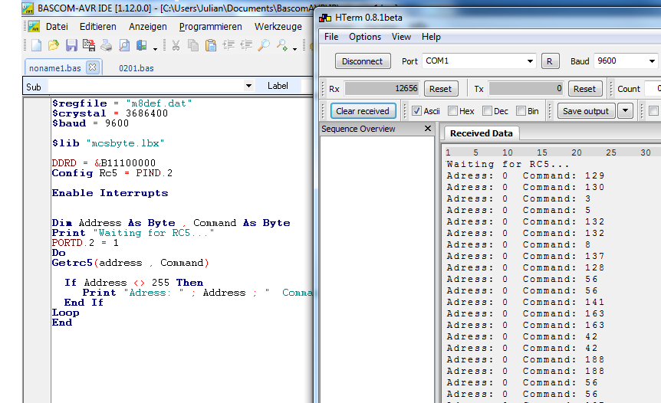Viewport: 661px width, 403px height.
Task: Click Find Next icon in BASCOM toolbar
Action: [x=281, y=45]
